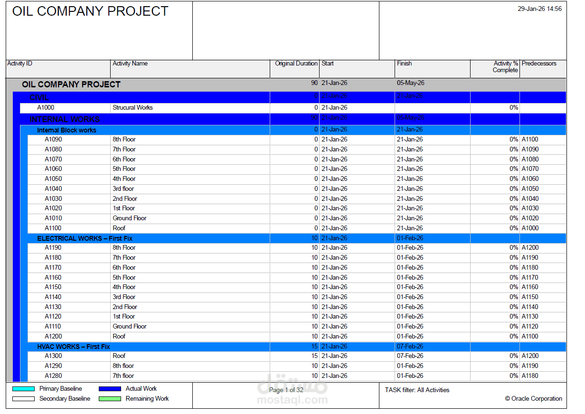
Task: Click activity ID A1190
Action: click(53, 248)
